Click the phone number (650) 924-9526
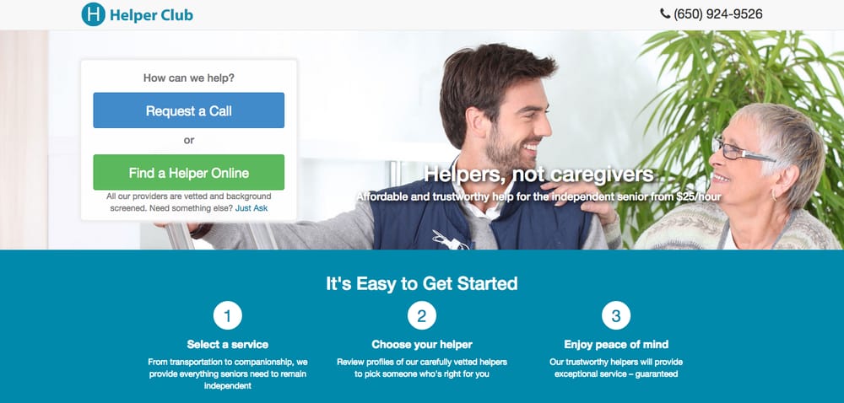 point(718,14)
